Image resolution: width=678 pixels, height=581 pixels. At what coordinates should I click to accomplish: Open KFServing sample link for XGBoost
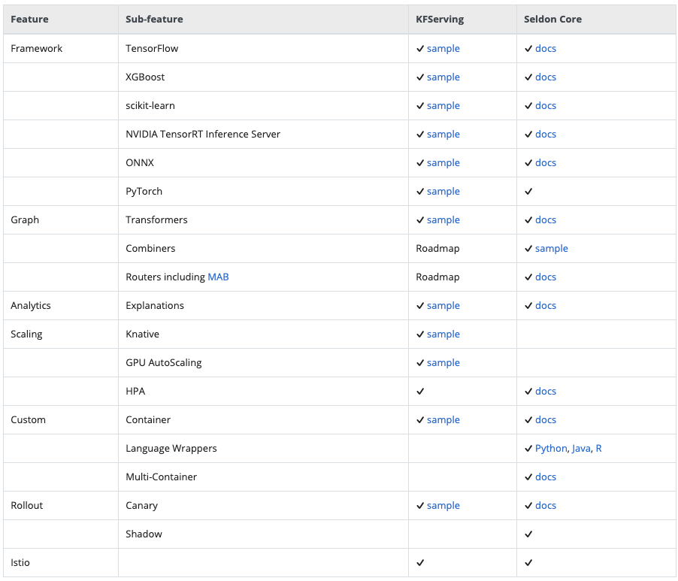443,77
